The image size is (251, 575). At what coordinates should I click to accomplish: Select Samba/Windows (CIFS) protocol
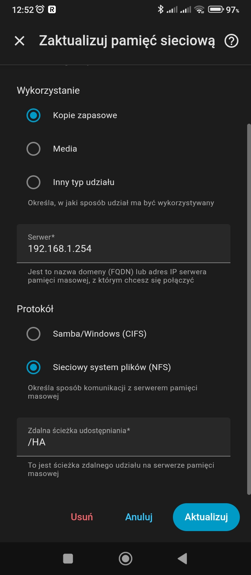(x=33, y=334)
